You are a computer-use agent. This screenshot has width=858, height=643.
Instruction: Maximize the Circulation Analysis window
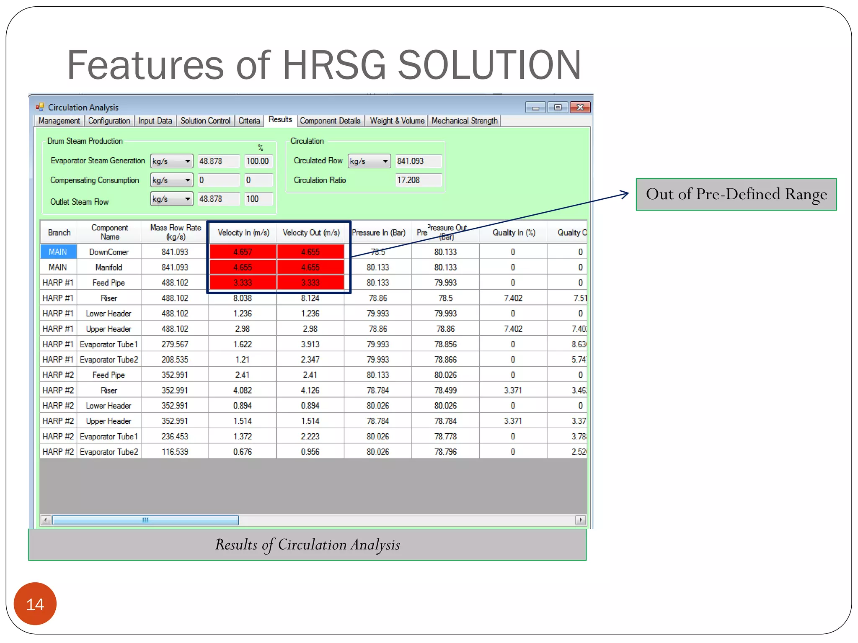pos(558,108)
